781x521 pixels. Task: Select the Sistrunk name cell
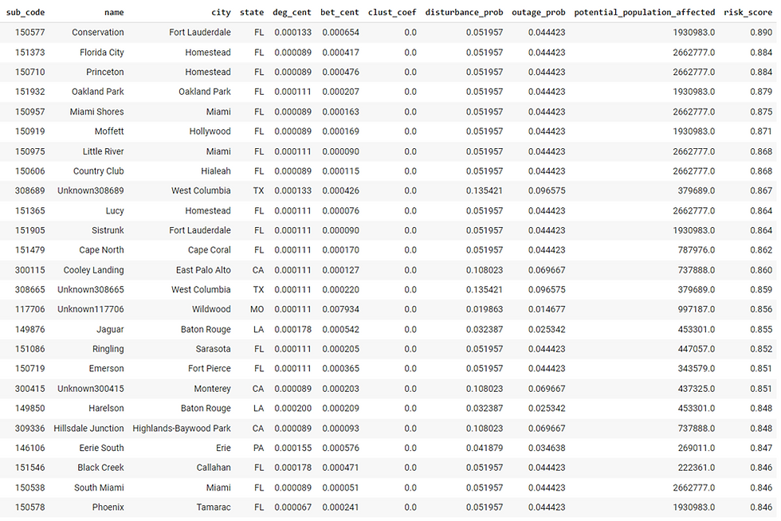108,230
